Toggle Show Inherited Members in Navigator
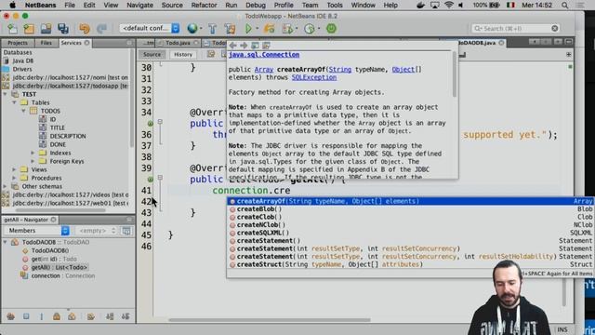 [10, 316]
